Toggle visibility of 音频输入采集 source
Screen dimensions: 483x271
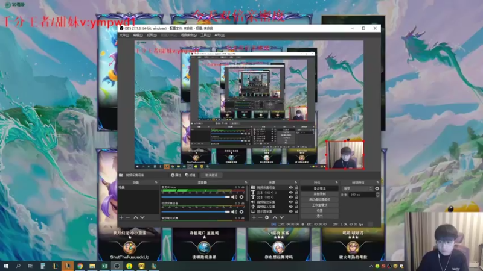point(290,207)
